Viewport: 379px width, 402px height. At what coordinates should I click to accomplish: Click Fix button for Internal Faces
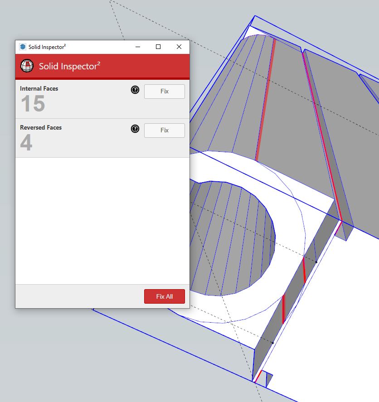164,91
